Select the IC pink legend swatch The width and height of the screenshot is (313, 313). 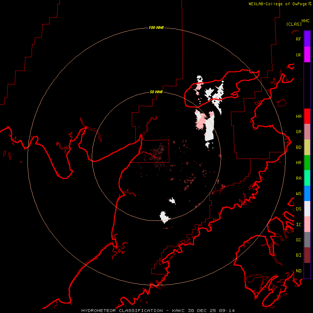coord(307,224)
